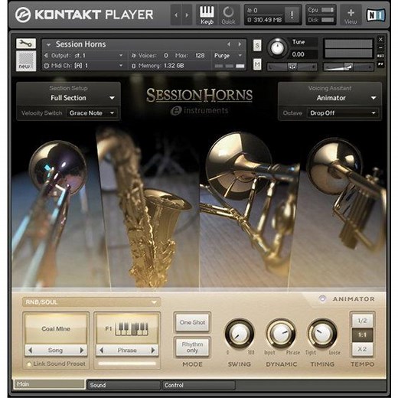This screenshot has width=398, height=398.
Task: Click the Max voices 128 field
Action: [x=200, y=55]
